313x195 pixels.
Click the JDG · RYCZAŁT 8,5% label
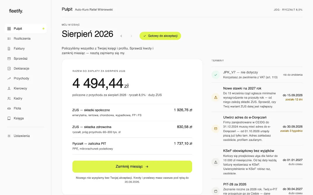(288, 10)
